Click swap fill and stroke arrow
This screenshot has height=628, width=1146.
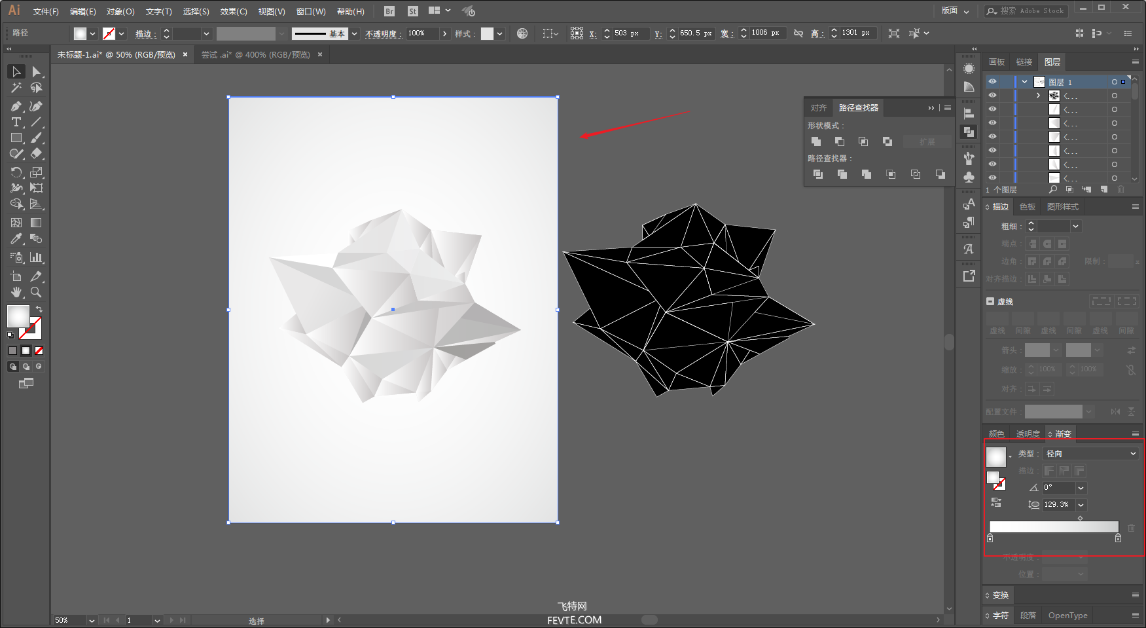pos(39,309)
